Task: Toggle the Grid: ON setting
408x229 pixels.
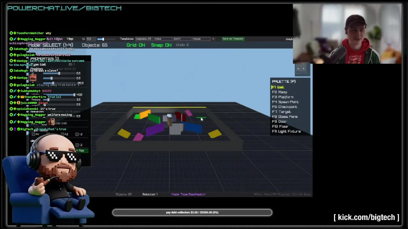Action: click(136, 45)
